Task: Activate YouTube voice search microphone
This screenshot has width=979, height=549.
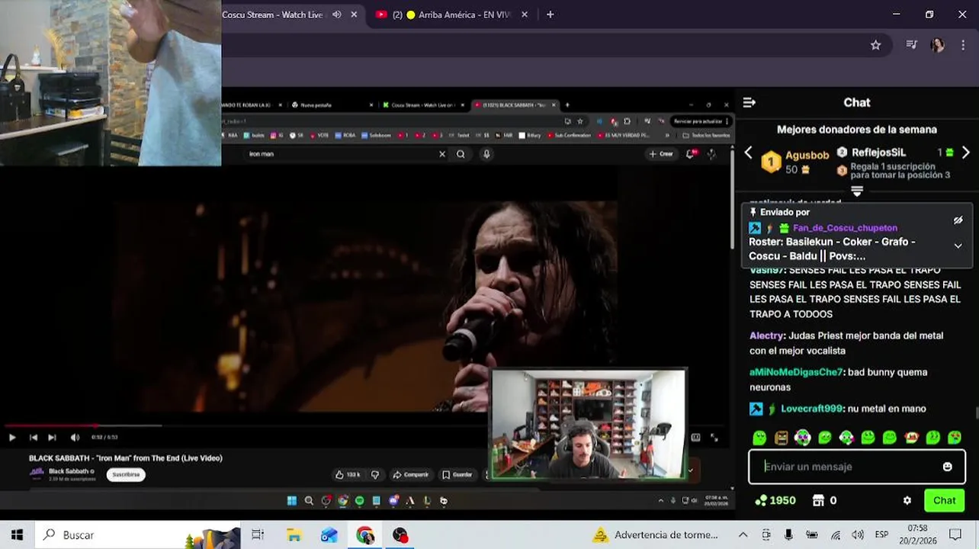Action: tap(486, 154)
